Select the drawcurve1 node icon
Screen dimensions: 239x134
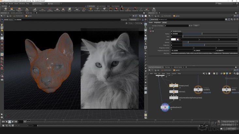coord(173,86)
